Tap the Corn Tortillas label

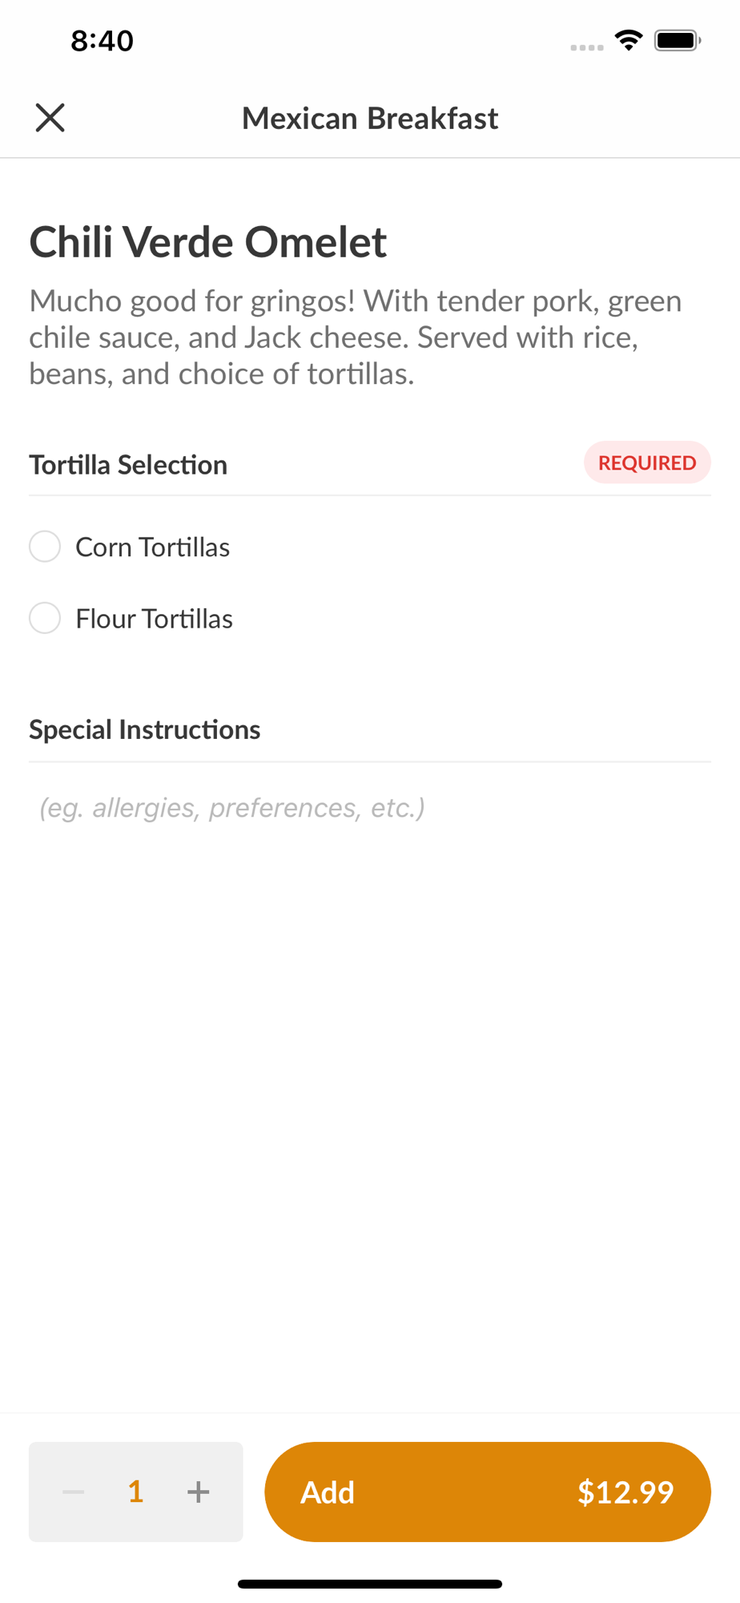[152, 547]
